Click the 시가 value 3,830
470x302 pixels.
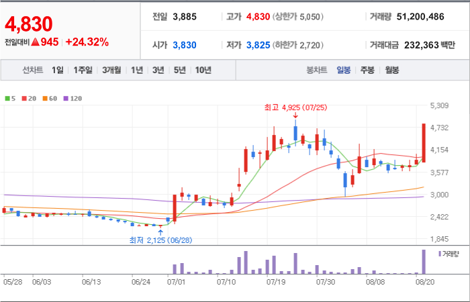[185, 45]
